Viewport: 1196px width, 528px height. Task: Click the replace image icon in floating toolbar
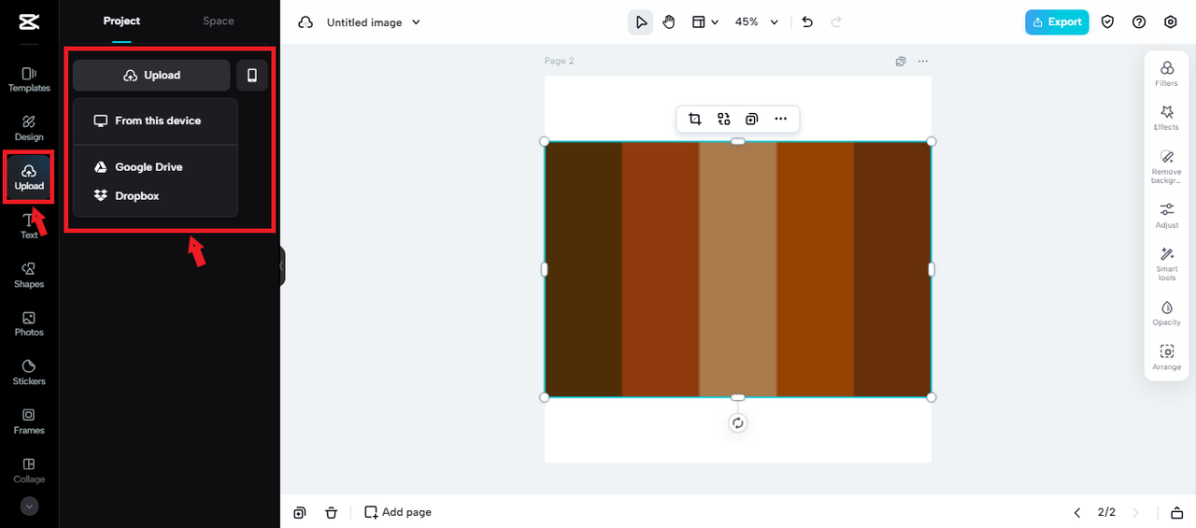pyautogui.click(x=724, y=119)
